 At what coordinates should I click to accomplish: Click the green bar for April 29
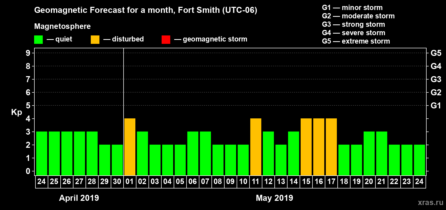pos(105,160)
